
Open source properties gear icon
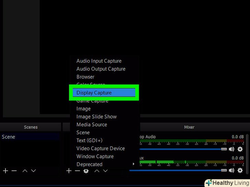[86, 171]
